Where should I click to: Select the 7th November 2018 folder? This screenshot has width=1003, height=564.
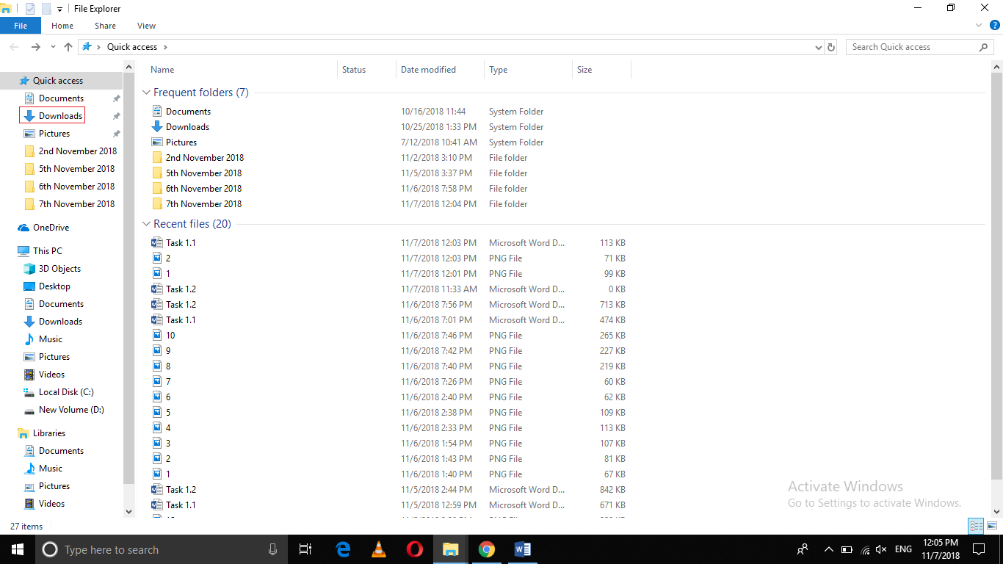click(203, 203)
